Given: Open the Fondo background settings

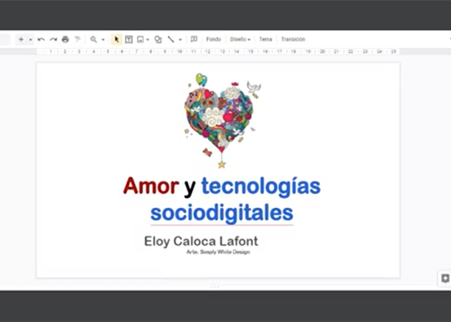Looking at the screenshot, I should tap(214, 39).
